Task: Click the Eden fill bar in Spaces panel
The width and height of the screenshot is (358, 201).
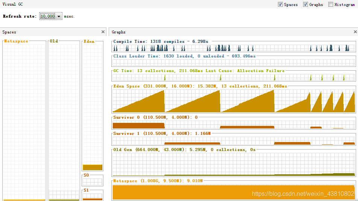Action: point(93,167)
